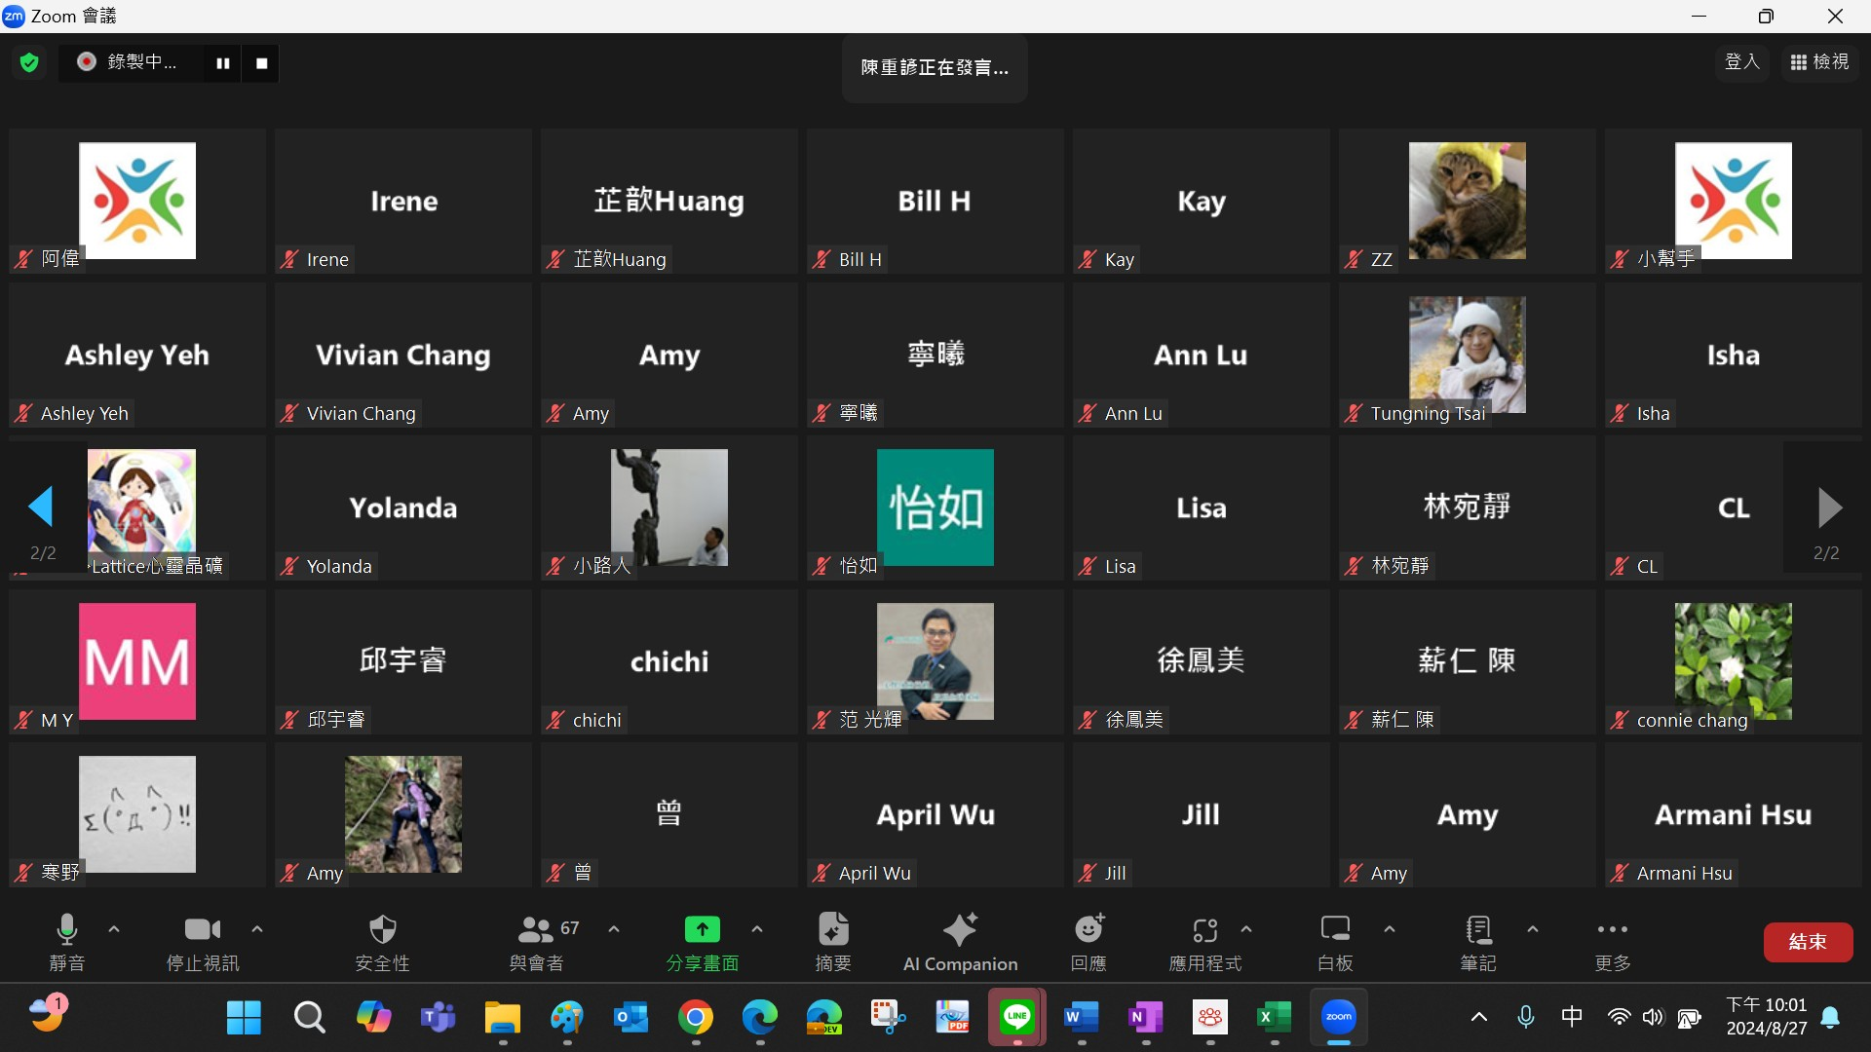Expand share screen options chevron
The height and width of the screenshot is (1052, 1871).
point(757,929)
